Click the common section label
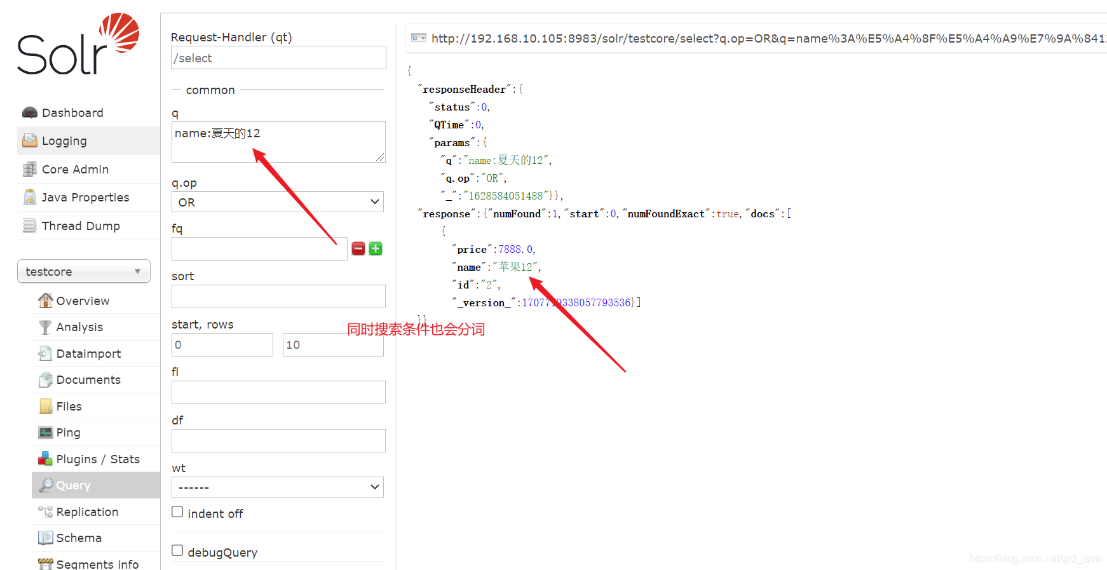Image resolution: width=1107 pixels, height=570 pixels. coord(210,90)
